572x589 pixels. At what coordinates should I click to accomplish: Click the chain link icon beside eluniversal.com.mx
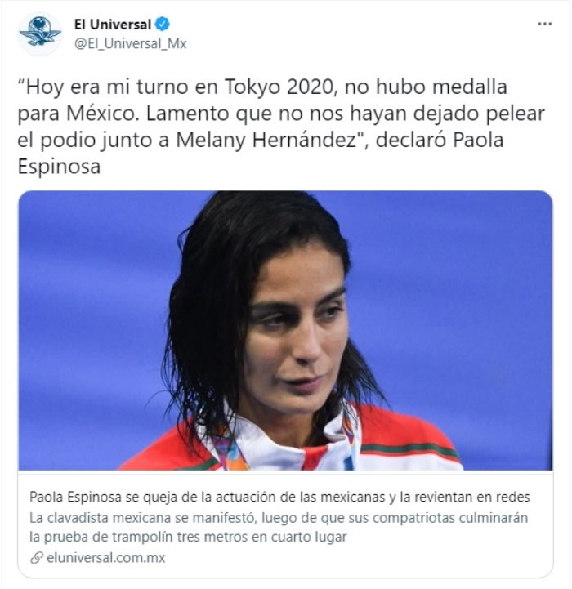point(37,558)
